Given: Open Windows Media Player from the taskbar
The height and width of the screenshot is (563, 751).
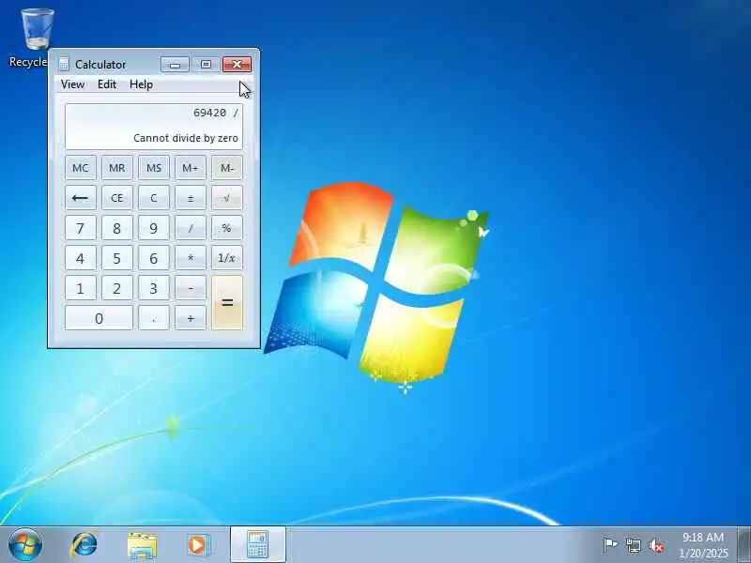Looking at the screenshot, I should (198, 545).
